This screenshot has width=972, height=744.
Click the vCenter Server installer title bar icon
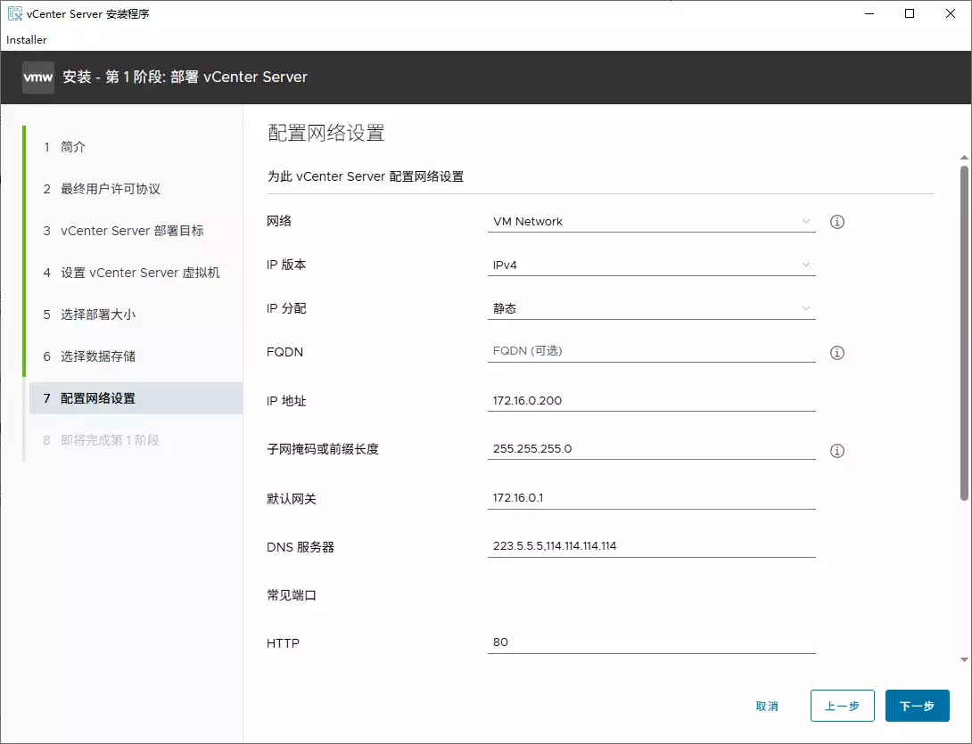click(15, 13)
